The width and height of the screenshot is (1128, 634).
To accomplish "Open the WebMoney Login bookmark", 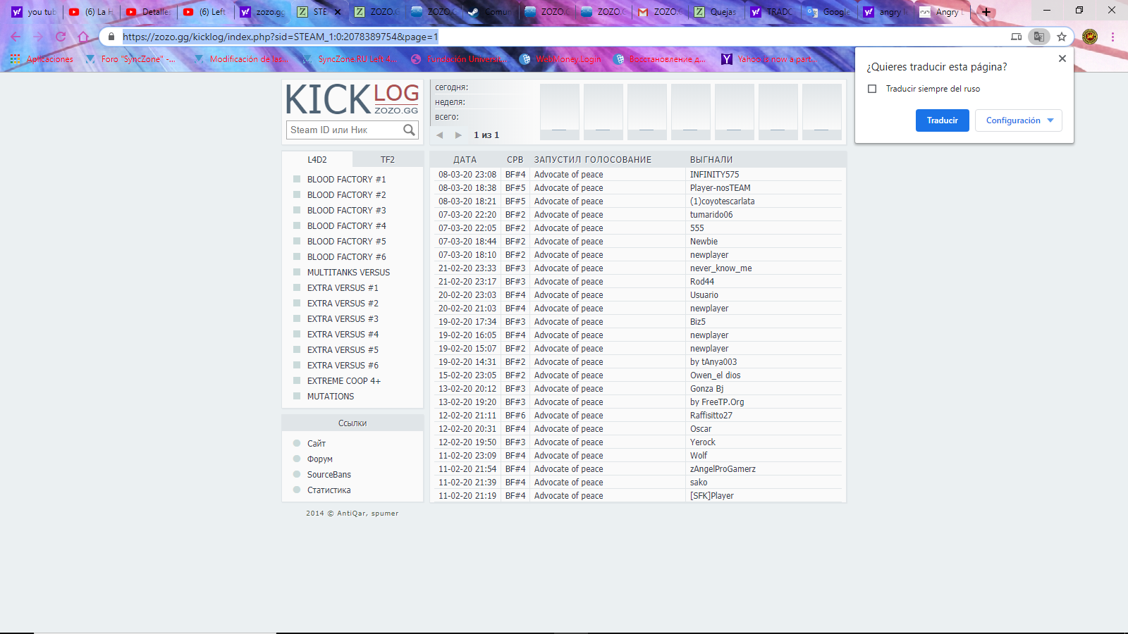I will pyautogui.click(x=560, y=59).
